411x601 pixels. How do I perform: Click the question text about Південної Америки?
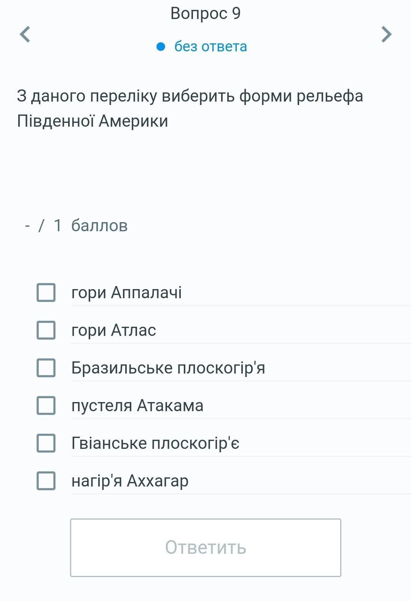(x=190, y=108)
